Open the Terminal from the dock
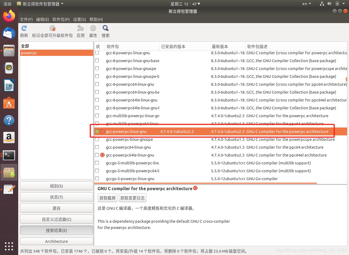 (9, 155)
